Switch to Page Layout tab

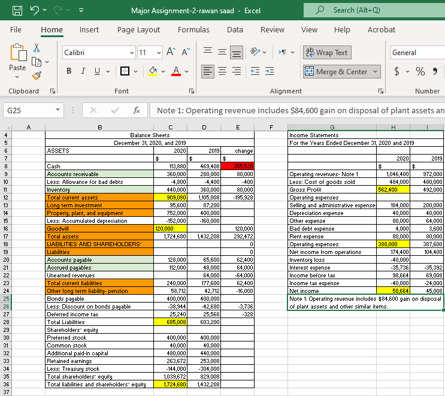[138, 29]
